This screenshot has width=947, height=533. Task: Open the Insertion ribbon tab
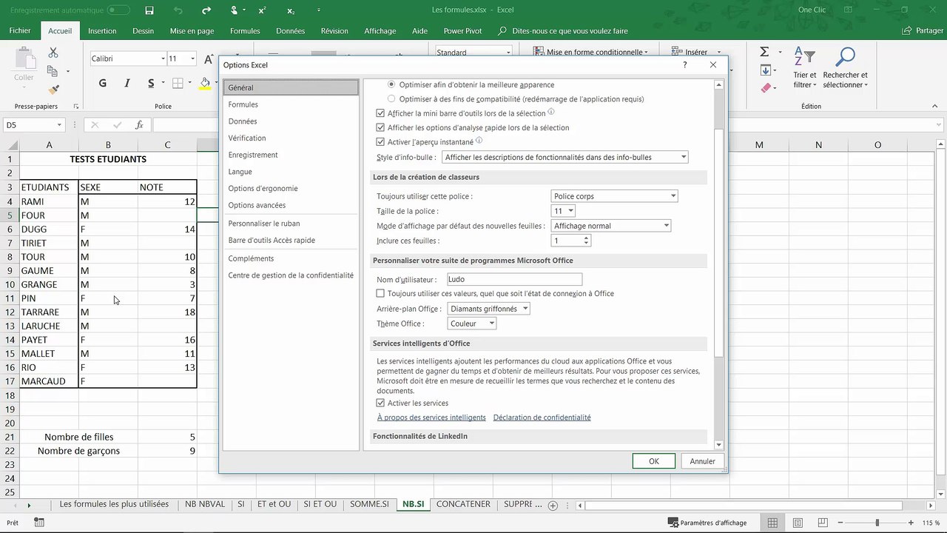(102, 31)
